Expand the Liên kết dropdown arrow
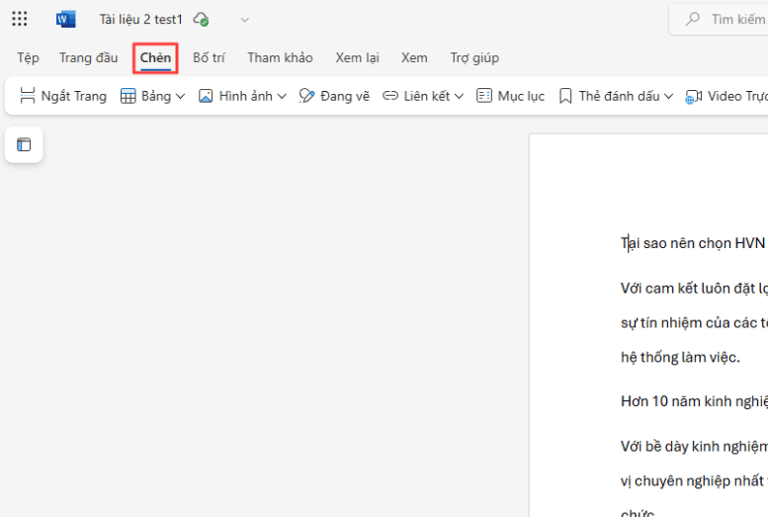This screenshot has height=517, width=768. (459, 97)
